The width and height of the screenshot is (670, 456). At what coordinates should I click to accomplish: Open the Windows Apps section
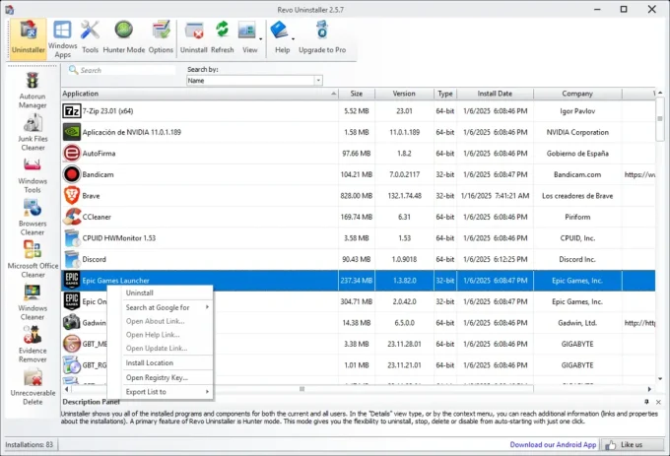(x=62, y=36)
